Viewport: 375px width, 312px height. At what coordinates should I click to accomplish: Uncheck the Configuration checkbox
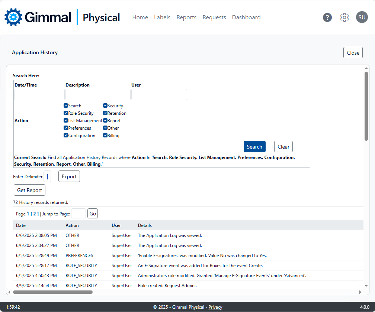(66, 135)
